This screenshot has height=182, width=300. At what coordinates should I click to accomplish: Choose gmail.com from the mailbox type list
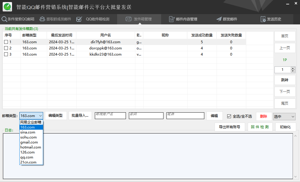pyautogui.click(x=31, y=142)
